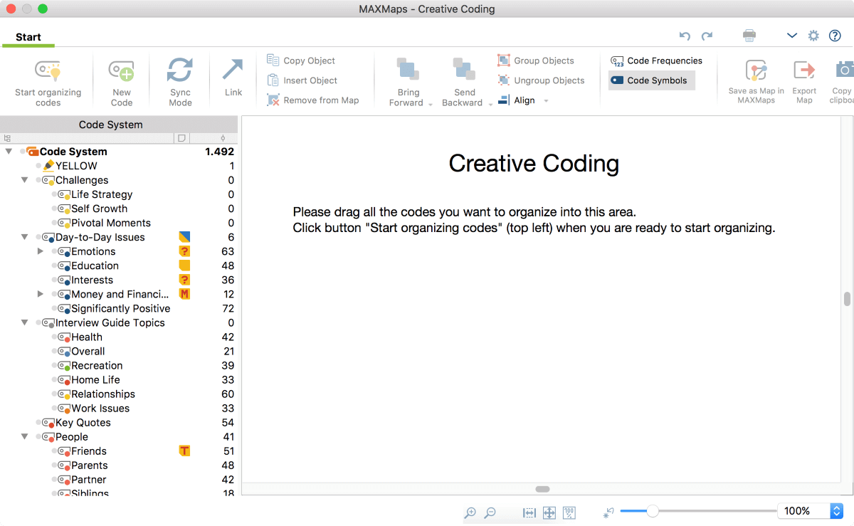This screenshot has width=854, height=526.
Task: Open the M memo on Money row
Action: click(184, 294)
